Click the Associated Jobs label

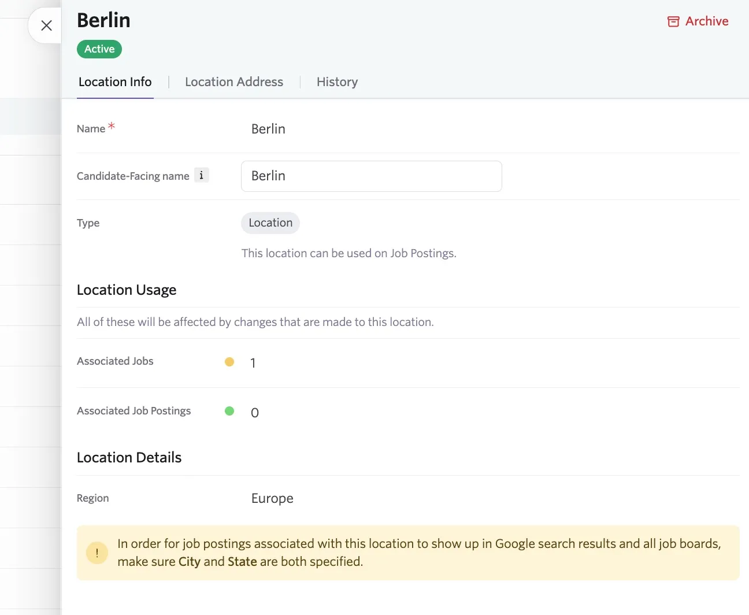(x=115, y=361)
